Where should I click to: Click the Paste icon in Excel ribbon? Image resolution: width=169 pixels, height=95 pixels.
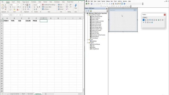click(x=3, y=6)
